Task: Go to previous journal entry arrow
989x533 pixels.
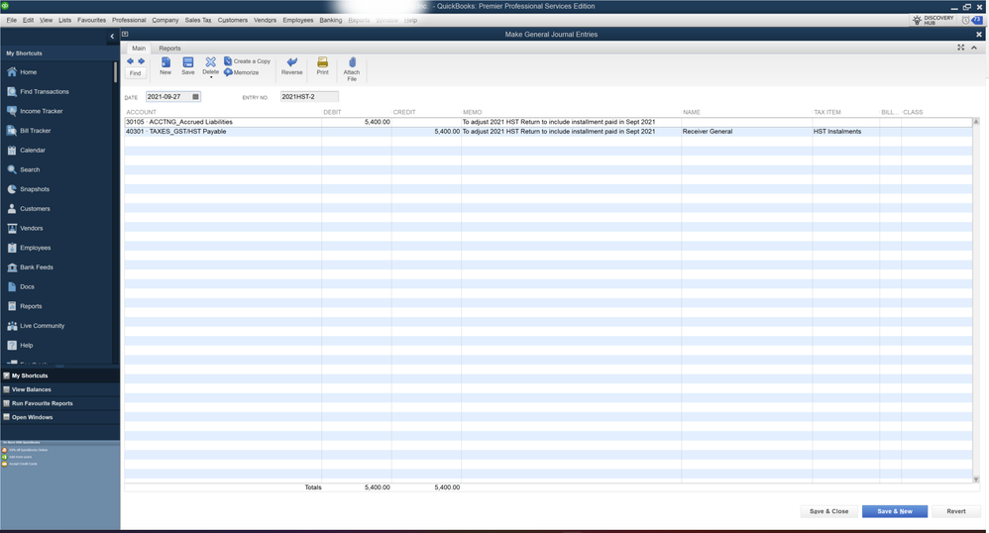Action: coord(131,61)
